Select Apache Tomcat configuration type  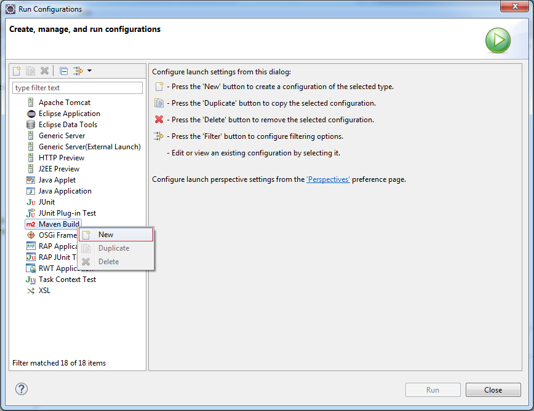65,103
